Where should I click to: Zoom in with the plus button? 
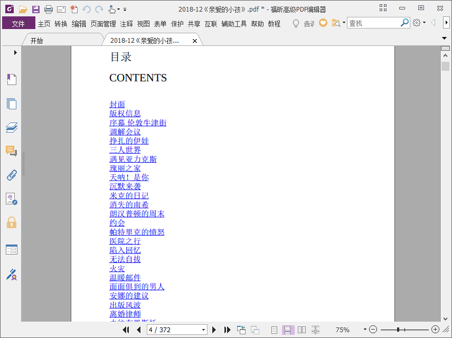pos(435,330)
